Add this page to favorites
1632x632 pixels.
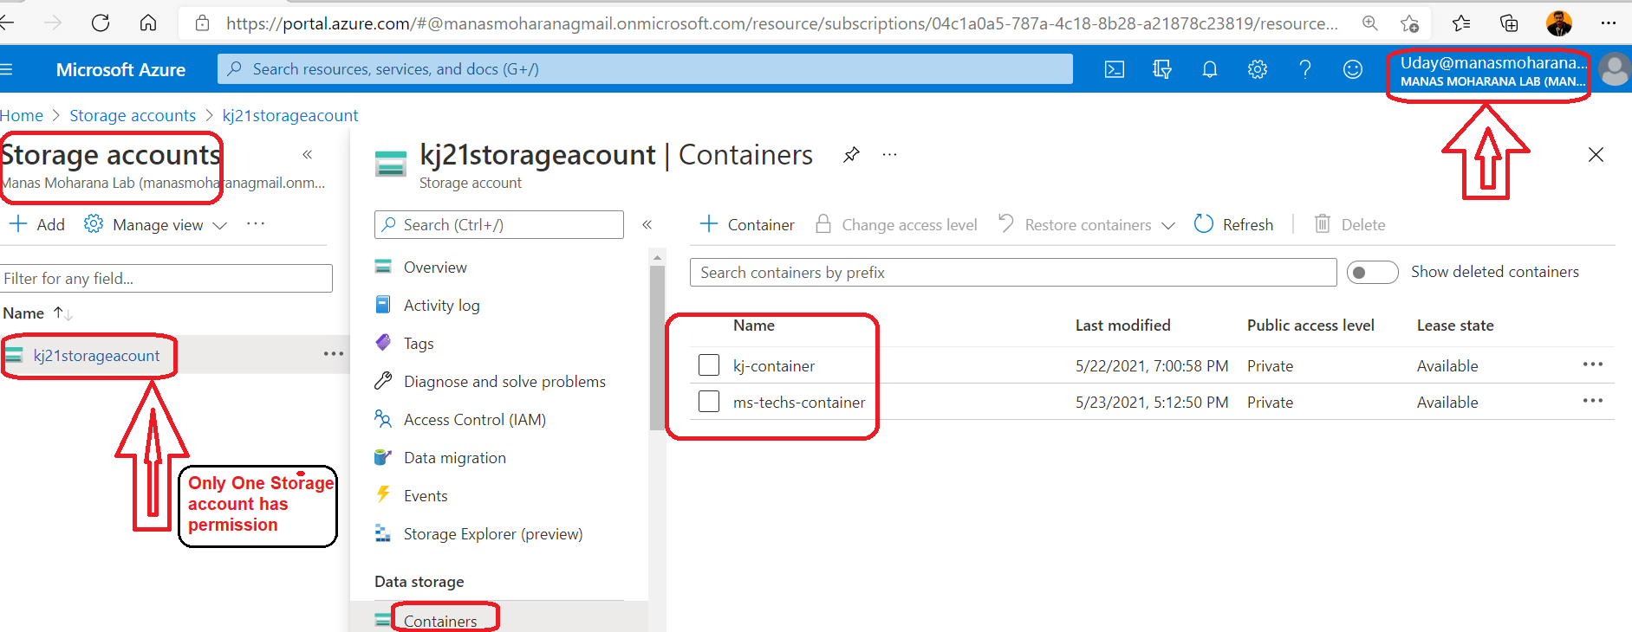[x=1410, y=23]
